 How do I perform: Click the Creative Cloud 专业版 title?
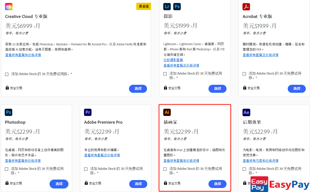[26, 16]
